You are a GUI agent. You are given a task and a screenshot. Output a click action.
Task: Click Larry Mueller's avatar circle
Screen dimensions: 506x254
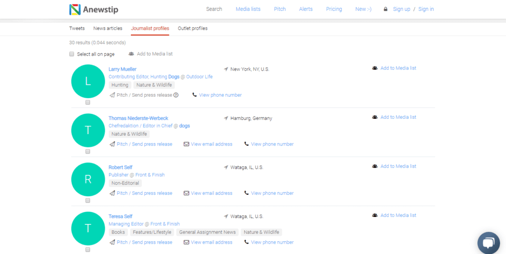pyautogui.click(x=88, y=81)
